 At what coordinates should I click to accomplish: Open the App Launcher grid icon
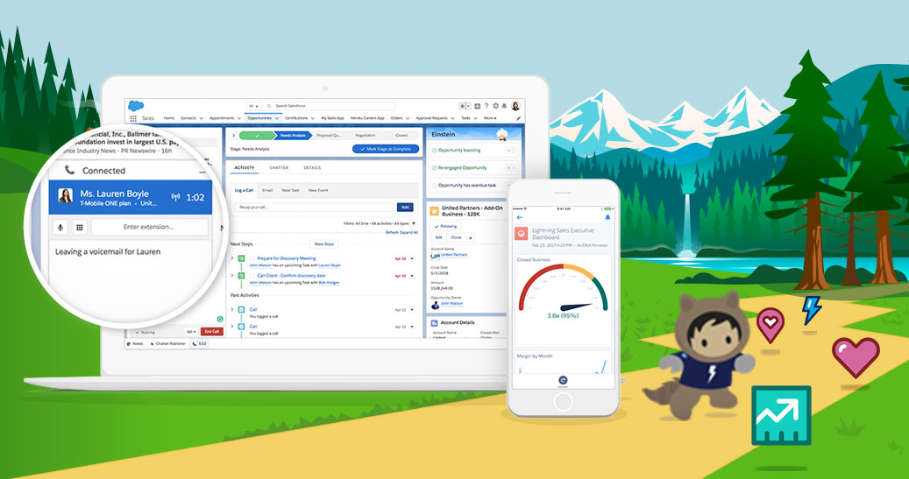[x=133, y=118]
